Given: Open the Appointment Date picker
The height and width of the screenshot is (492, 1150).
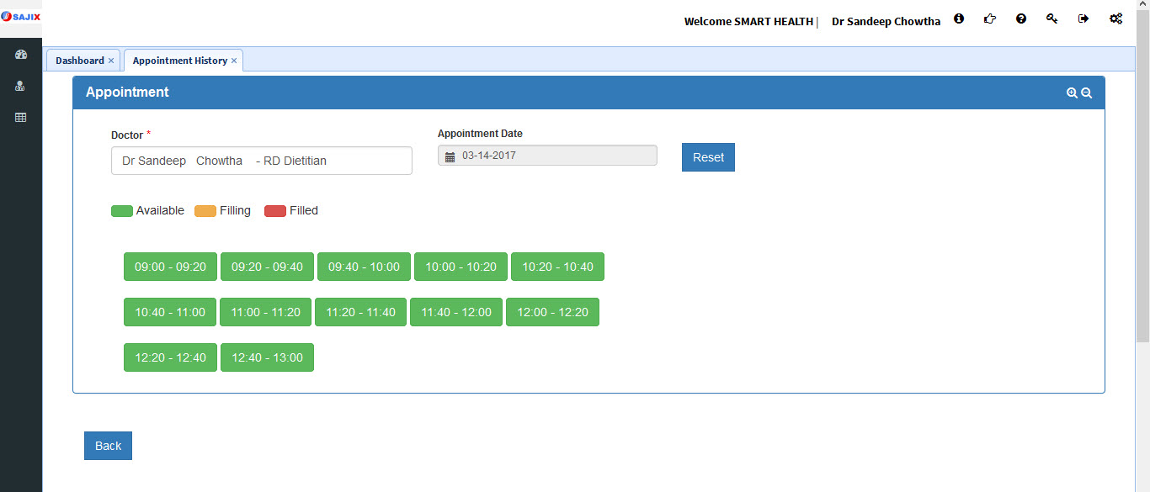Looking at the screenshot, I should [547, 156].
